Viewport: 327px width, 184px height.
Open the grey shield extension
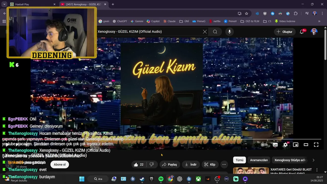coord(265,14)
